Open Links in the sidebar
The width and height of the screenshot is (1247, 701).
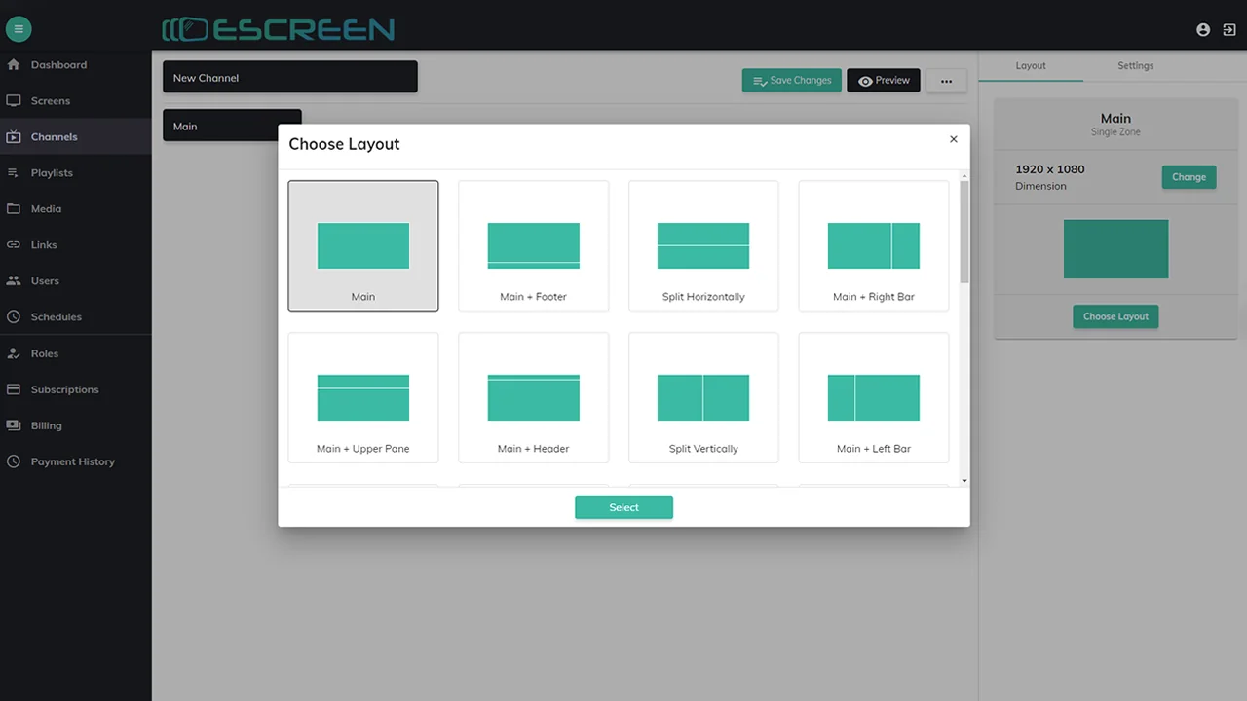[44, 245]
